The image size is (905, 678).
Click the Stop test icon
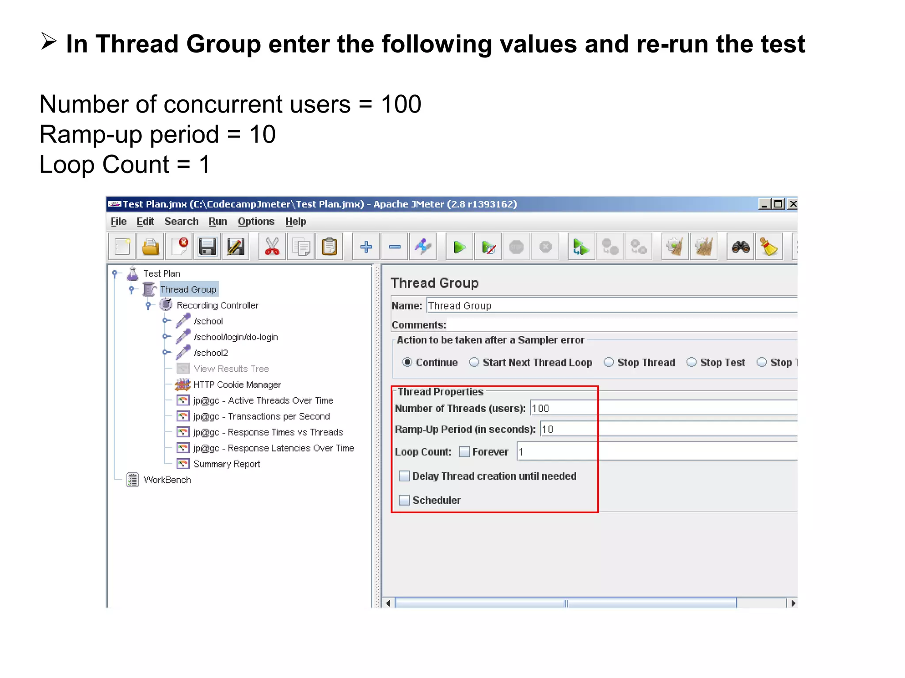(517, 247)
